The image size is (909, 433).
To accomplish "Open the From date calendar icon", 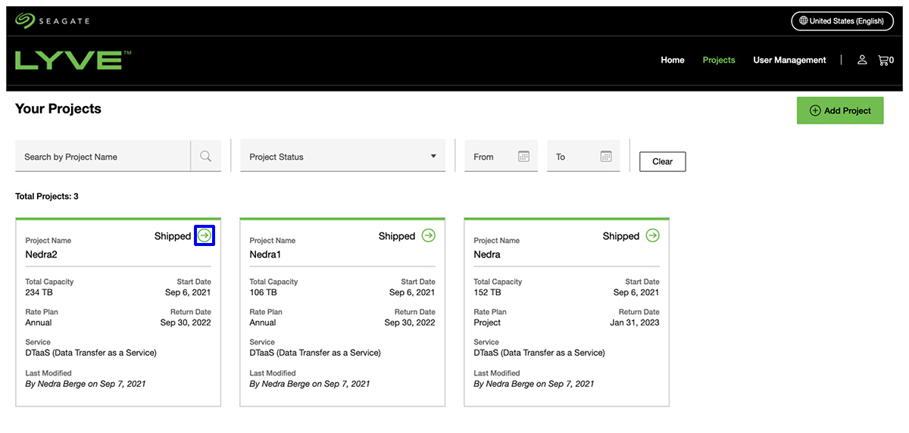I will point(523,156).
